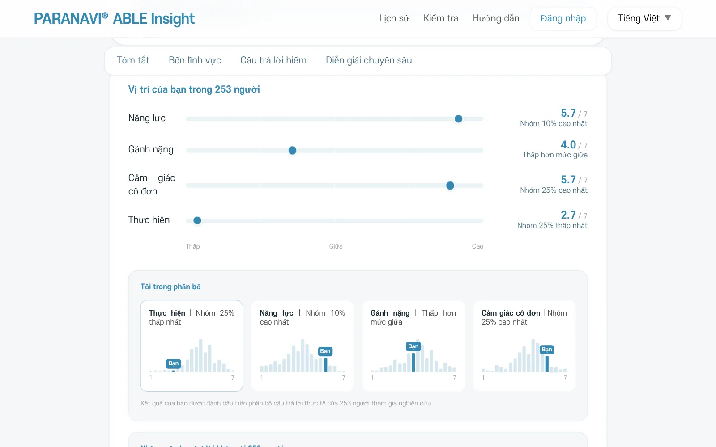The image size is (716, 447).
Task: Click the Giữa axis label
Action: [x=336, y=246]
